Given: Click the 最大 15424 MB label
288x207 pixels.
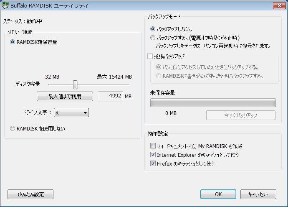Looking at the screenshot, I should click(114, 77).
